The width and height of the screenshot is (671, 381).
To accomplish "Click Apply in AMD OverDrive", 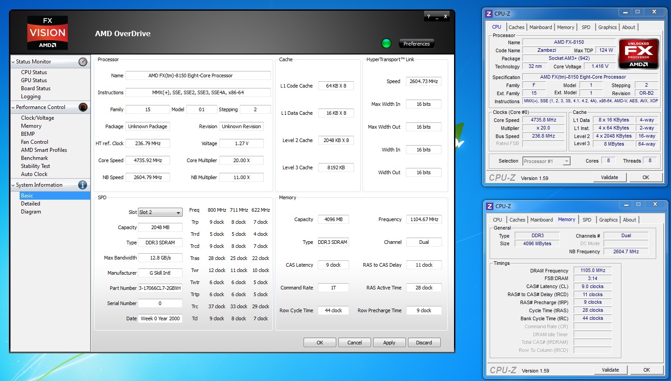I will coord(389,343).
